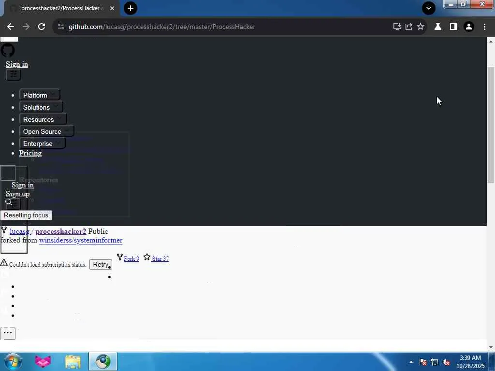Viewport: 495px width, 371px height.
Task: Open network tray icon
Action: coord(435,362)
